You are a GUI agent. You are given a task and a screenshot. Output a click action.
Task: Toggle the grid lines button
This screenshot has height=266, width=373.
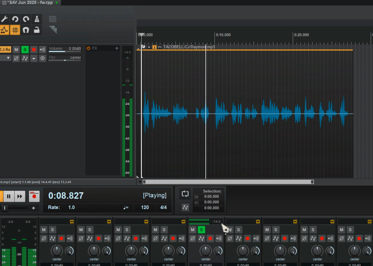pos(15,30)
